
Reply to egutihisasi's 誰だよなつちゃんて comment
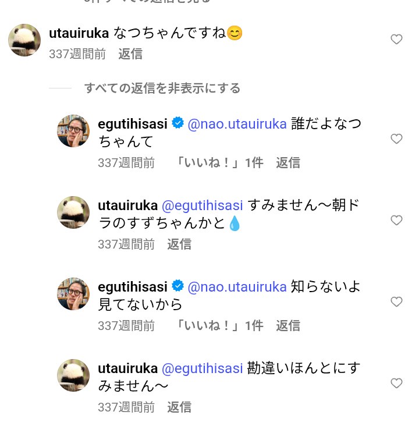point(288,163)
